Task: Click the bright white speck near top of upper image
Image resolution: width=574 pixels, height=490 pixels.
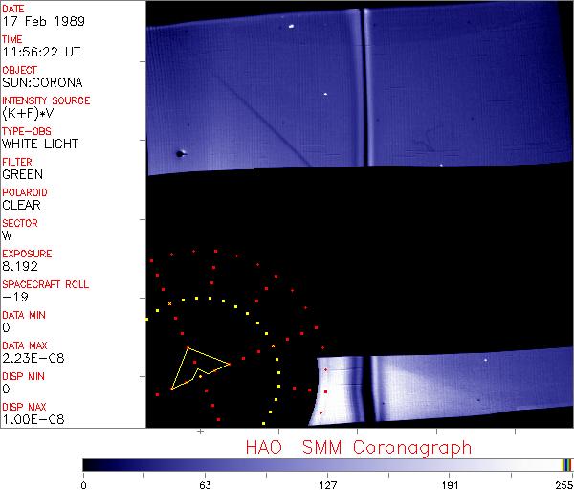Action: tap(289, 27)
